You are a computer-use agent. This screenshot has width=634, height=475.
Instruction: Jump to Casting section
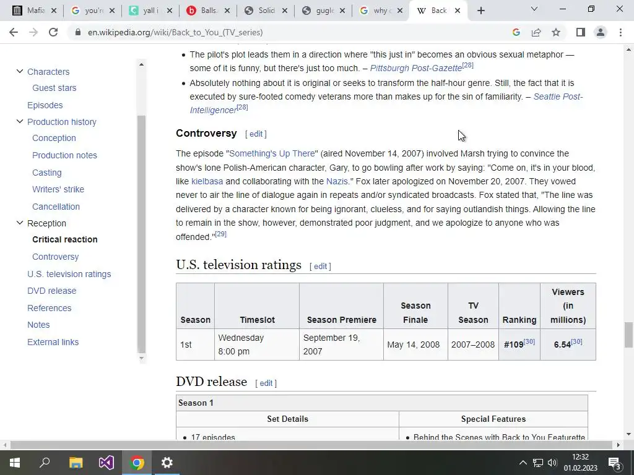(x=47, y=173)
